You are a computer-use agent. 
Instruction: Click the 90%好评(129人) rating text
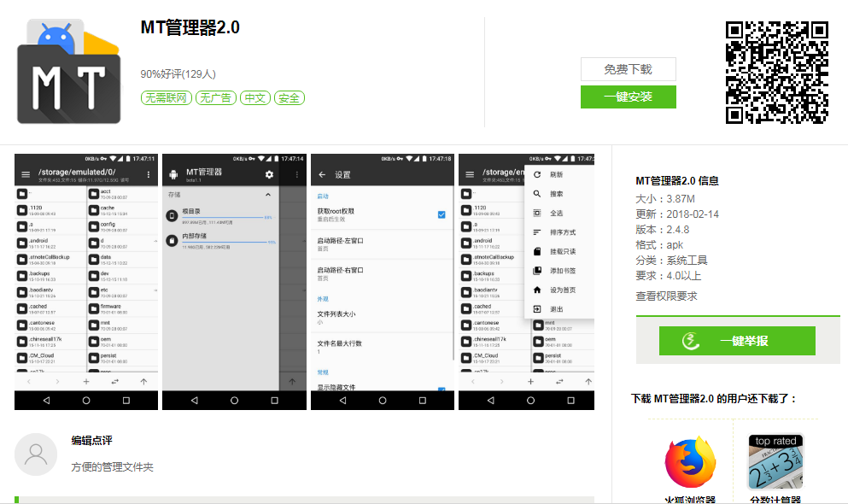click(x=178, y=74)
